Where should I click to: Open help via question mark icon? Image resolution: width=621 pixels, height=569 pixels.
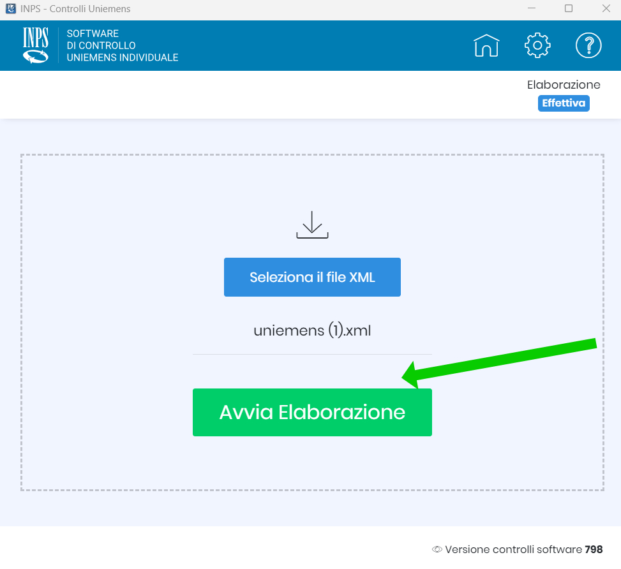[588, 45]
